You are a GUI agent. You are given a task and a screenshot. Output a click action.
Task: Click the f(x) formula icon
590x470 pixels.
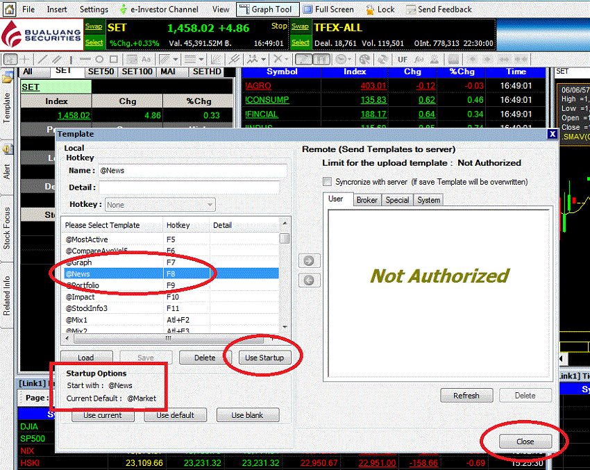coord(419,60)
